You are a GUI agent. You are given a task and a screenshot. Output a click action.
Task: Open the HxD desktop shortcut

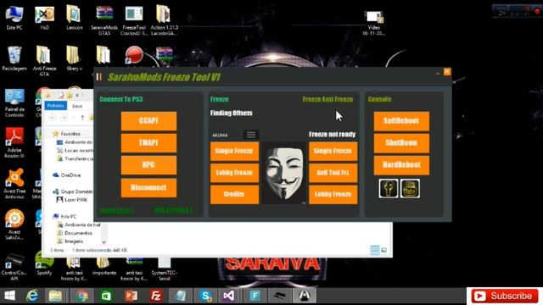coord(45,18)
